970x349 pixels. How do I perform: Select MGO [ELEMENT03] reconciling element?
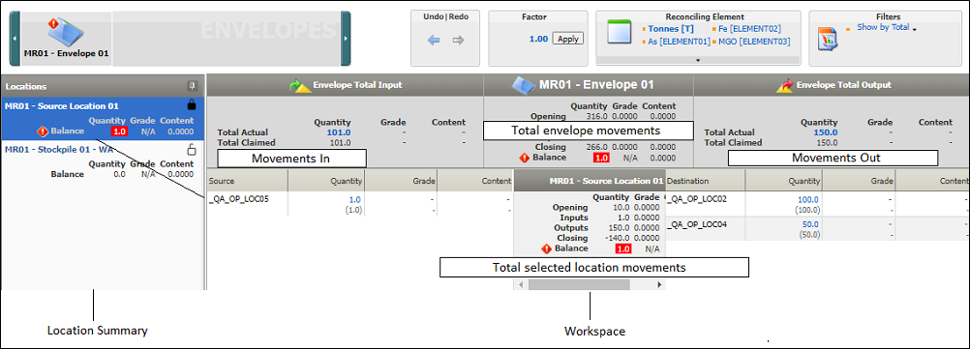(x=755, y=42)
